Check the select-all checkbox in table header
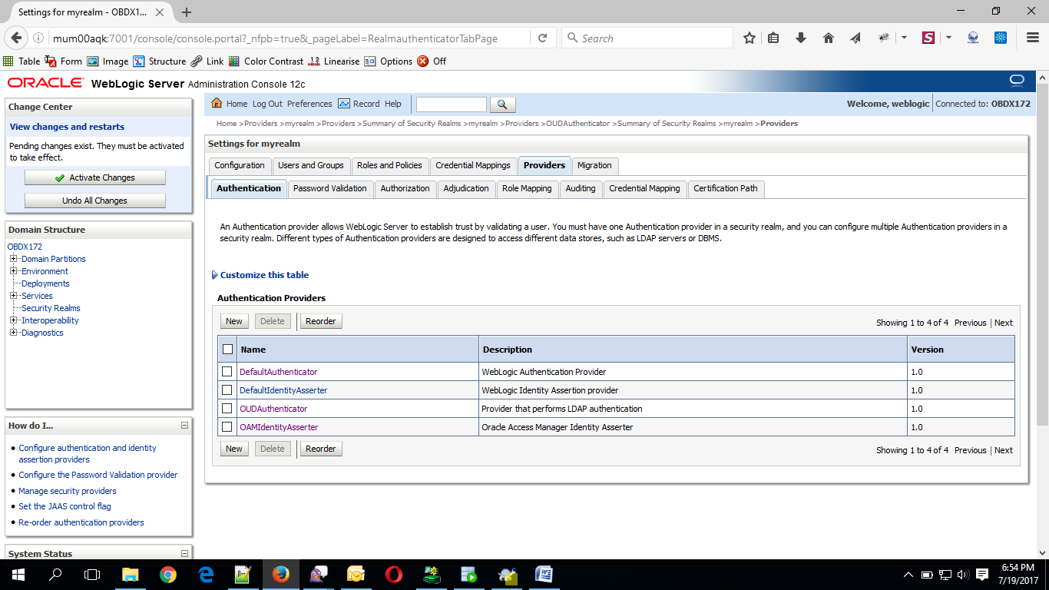Image resolution: width=1049 pixels, height=590 pixels. 227,350
